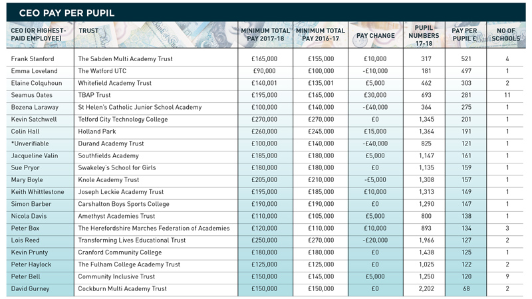
Task: Select the name 'Nicola Davis'
Action: pyautogui.click(x=29, y=217)
